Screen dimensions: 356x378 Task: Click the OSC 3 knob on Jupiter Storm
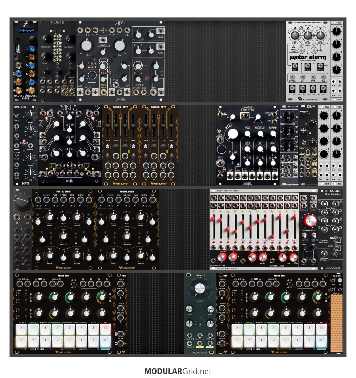(x=320, y=35)
